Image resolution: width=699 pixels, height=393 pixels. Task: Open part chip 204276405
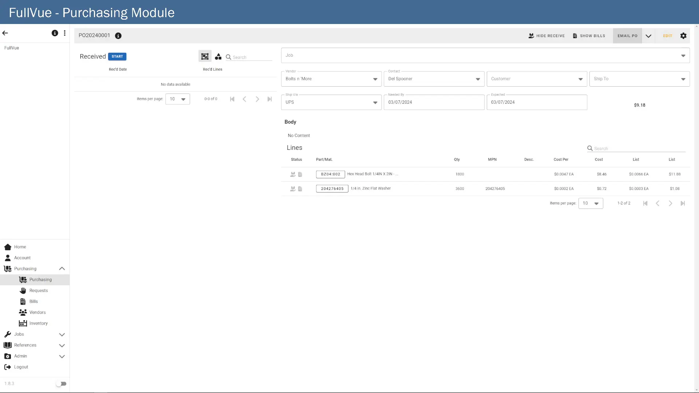tap(332, 189)
